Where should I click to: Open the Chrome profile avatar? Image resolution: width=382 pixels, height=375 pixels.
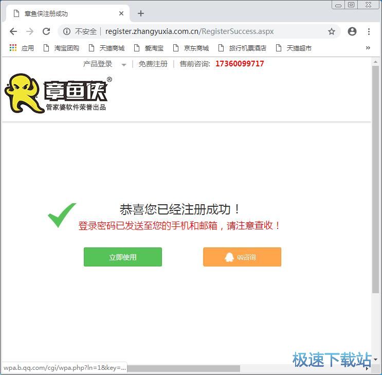pos(352,31)
